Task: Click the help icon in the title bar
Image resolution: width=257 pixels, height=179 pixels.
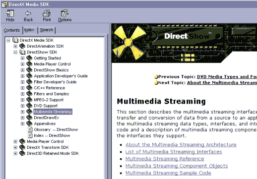Action: 4,4
